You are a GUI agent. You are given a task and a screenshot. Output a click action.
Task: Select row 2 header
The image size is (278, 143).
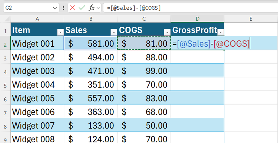click(x=5, y=43)
